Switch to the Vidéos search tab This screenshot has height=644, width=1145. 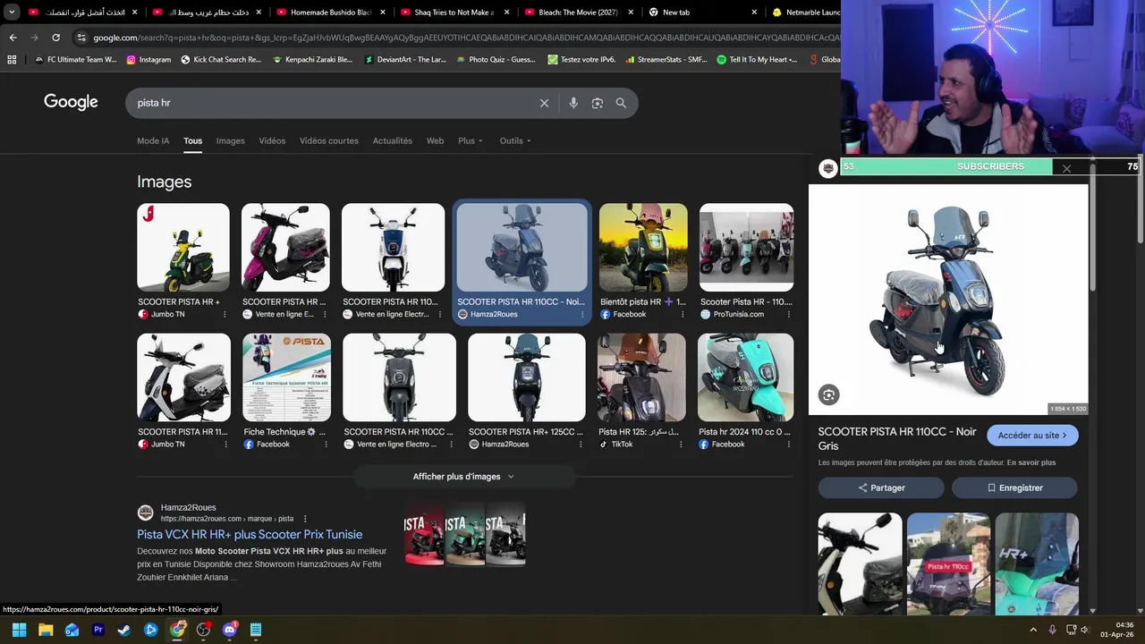point(272,140)
